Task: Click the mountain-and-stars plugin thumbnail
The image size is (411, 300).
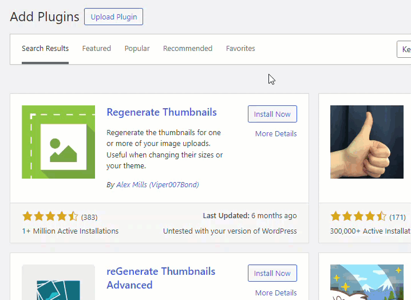Action: tap(367, 282)
